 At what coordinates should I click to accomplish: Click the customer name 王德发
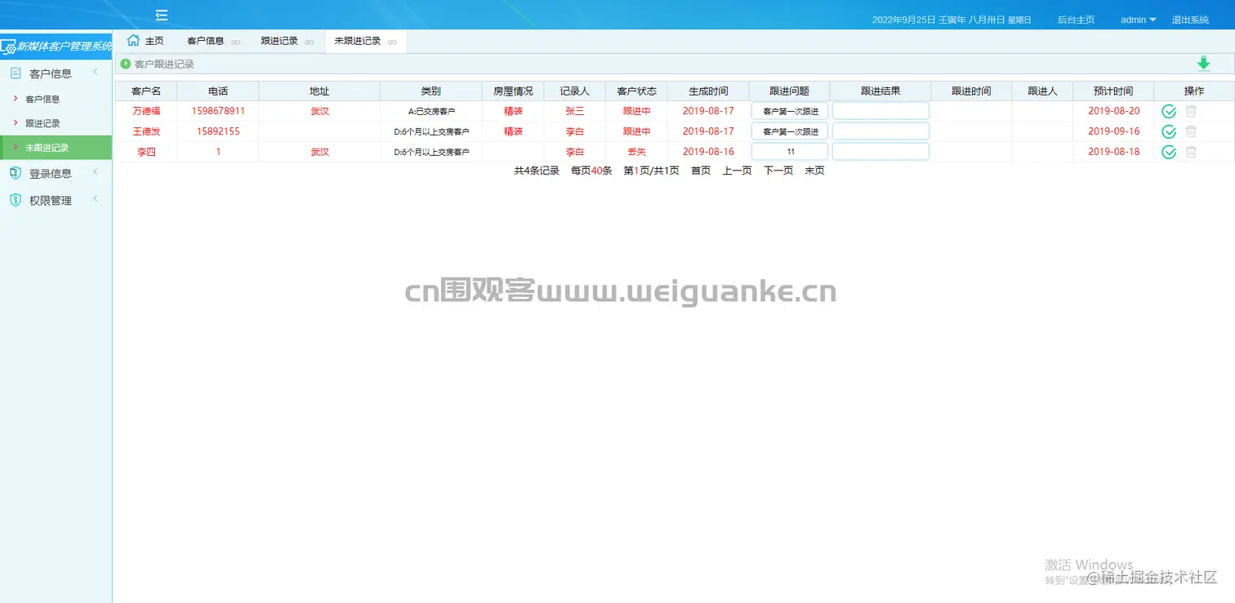pyautogui.click(x=146, y=131)
